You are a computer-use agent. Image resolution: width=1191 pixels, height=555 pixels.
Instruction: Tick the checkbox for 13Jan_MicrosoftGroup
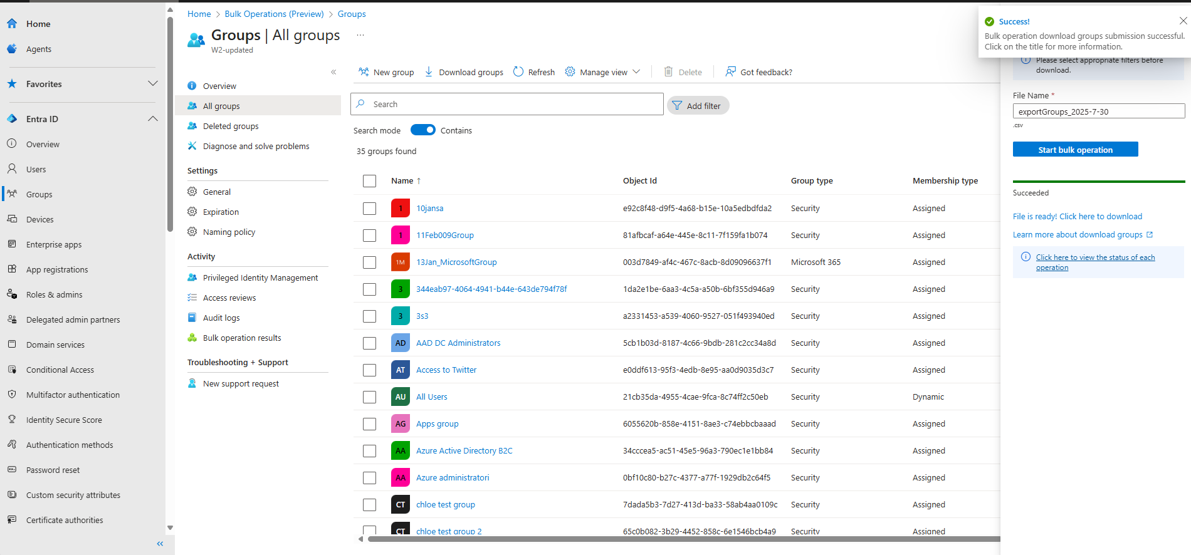[x=370, y=262]
